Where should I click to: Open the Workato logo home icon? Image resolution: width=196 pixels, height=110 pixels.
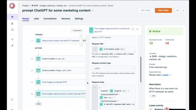[12, 6]
